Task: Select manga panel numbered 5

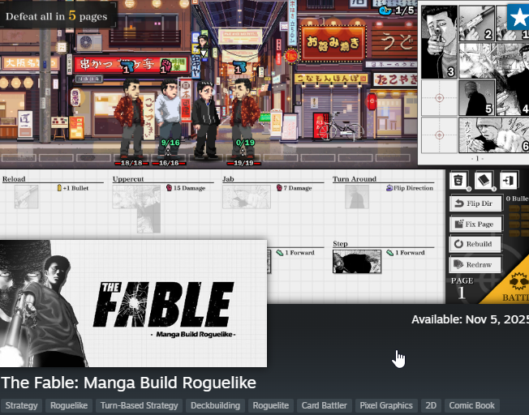Action: [476, 98]
